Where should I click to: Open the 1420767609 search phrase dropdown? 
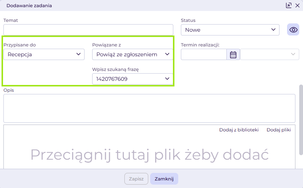coord(133,79)
